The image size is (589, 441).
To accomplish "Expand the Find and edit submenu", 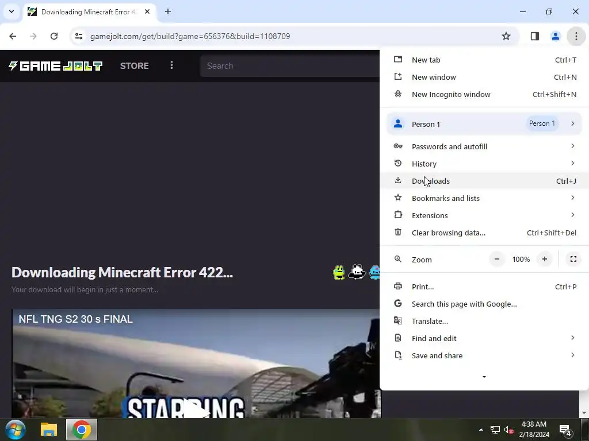I will (484, 339).
